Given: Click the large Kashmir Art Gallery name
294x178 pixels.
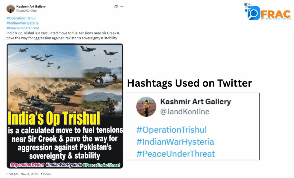Looking at the screenshot, I should [x=196, y=102].
